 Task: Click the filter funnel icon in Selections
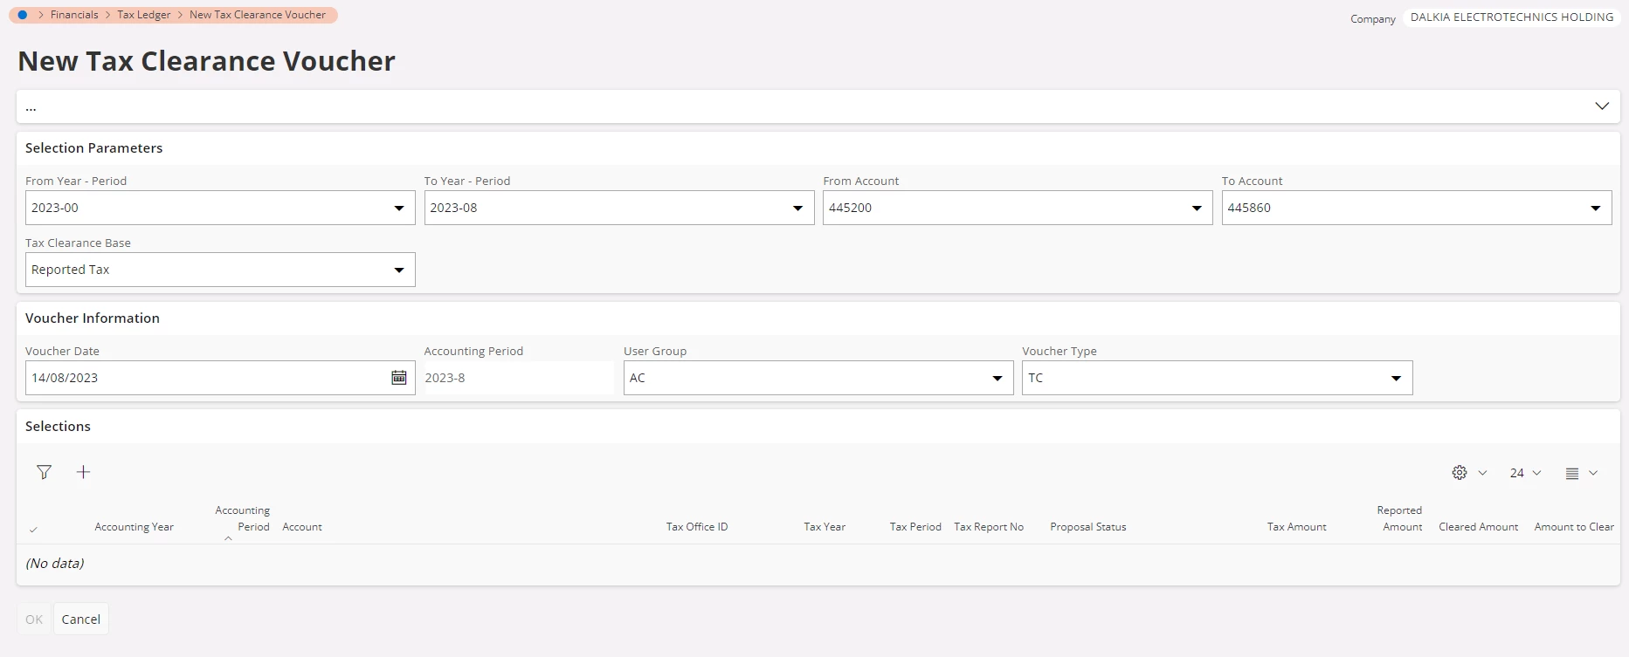point(44,472)
